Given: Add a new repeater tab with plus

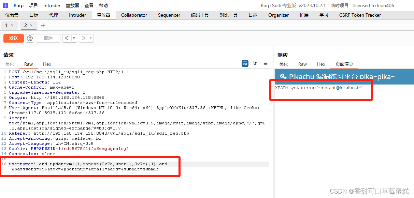Looking at the screenshot, I should point(43,26).
